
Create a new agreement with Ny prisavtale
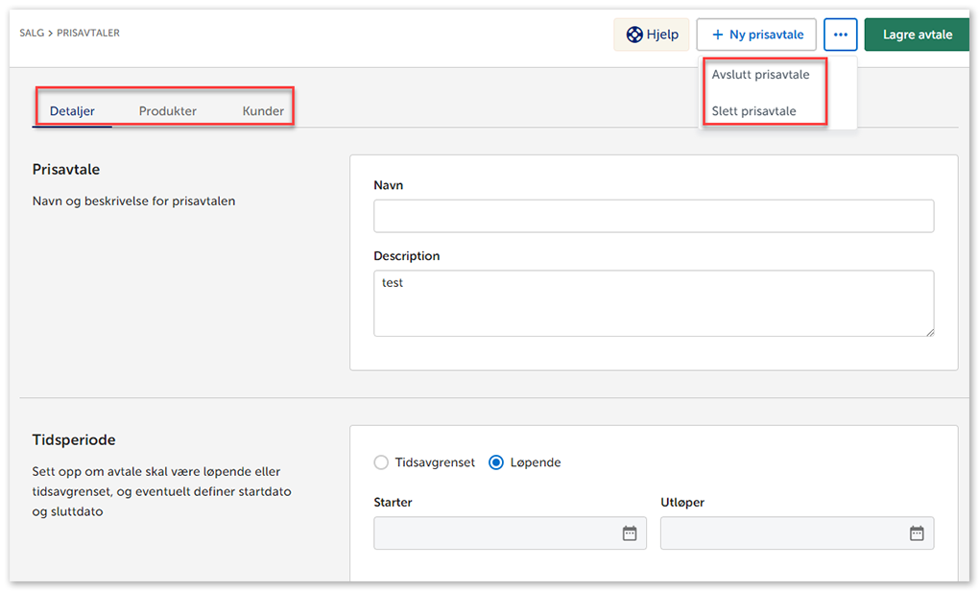[756, 35]
